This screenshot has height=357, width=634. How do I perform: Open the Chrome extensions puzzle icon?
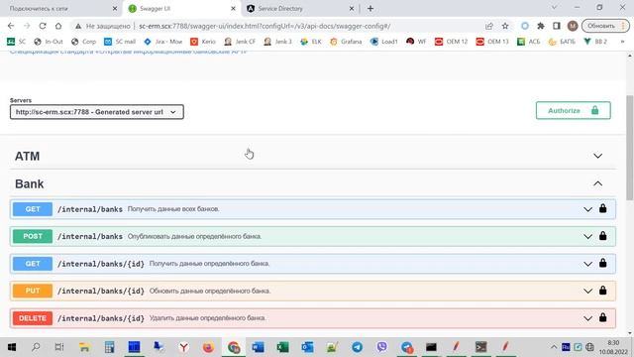(541, 26)
